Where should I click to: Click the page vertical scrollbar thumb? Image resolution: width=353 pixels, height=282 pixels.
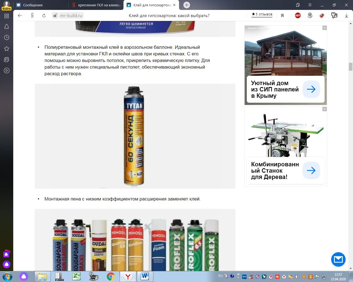[351, 67]
